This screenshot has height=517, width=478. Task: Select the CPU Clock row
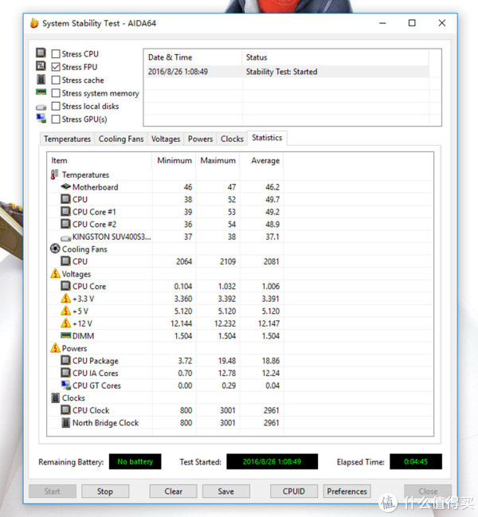click(240, 410)
